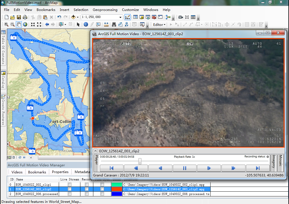Switch to the Videos tab

point(17,172)
